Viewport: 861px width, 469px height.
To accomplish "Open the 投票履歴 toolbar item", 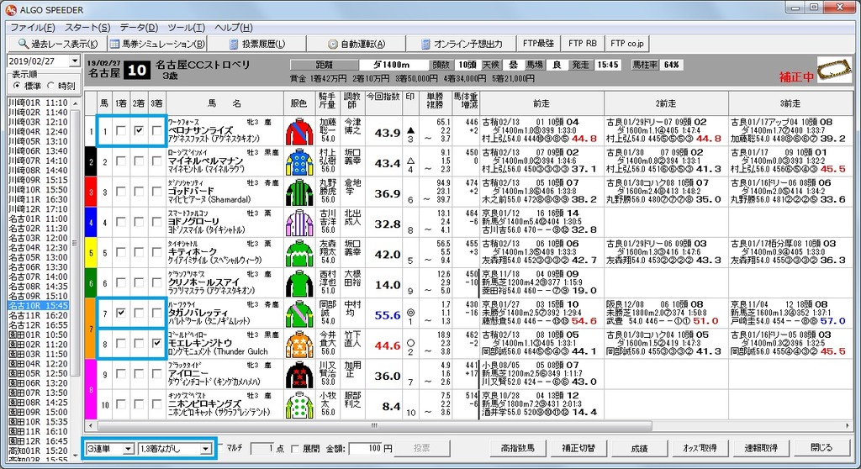I will point(257,44).
